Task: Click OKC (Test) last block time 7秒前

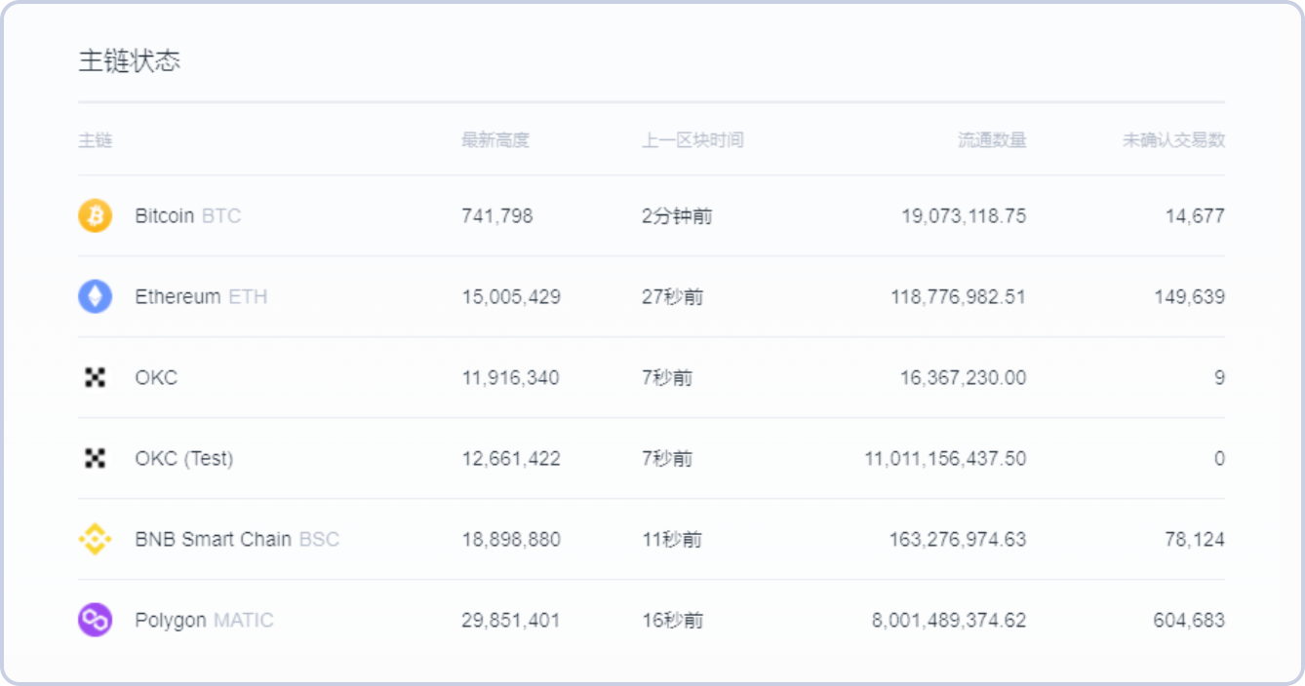Action: coord(667,458)
